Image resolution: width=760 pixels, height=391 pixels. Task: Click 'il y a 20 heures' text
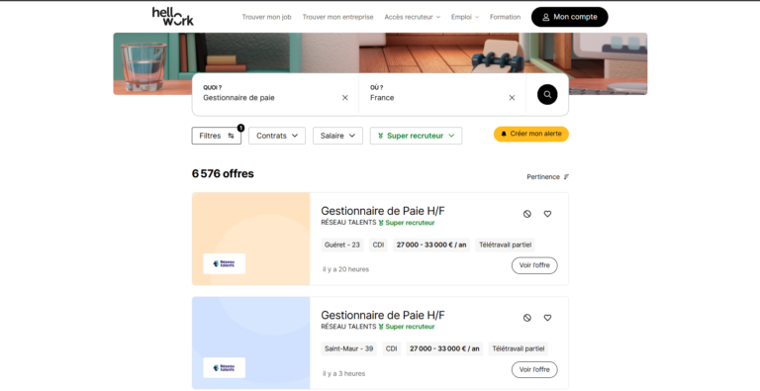pos(345,269)
